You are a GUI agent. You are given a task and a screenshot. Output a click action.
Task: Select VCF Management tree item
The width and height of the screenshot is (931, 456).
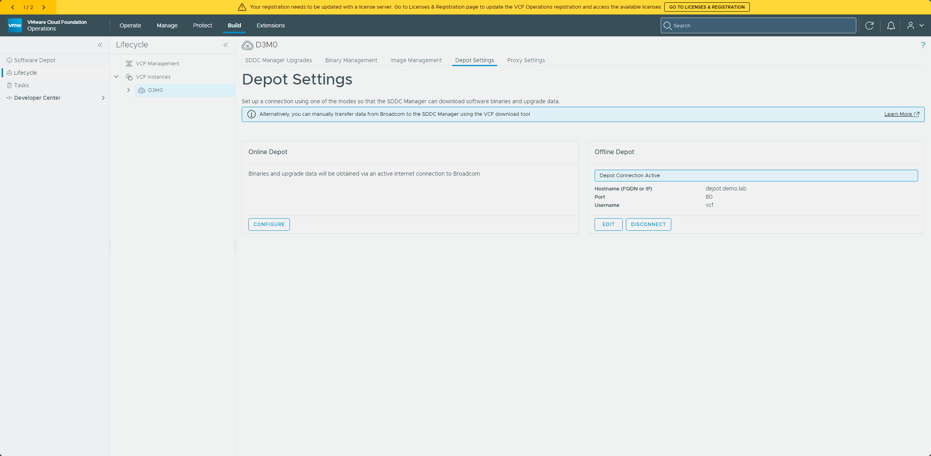coord(158,63)
